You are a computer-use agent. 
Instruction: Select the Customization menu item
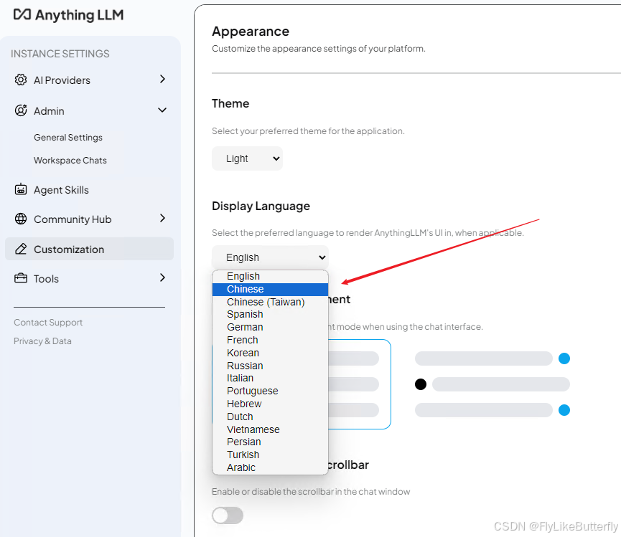click(89, 249)
